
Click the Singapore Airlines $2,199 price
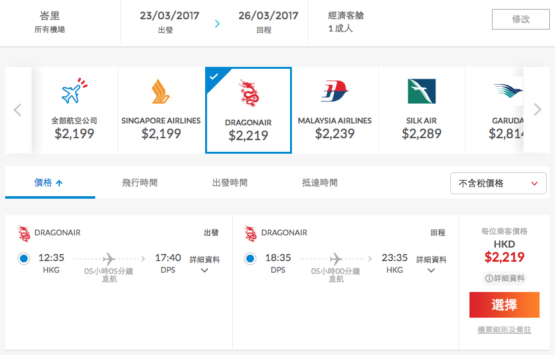(161, 133)
